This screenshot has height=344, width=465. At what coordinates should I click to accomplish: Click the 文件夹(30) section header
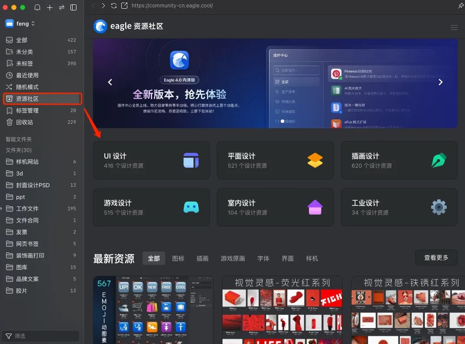click(19, 150)
